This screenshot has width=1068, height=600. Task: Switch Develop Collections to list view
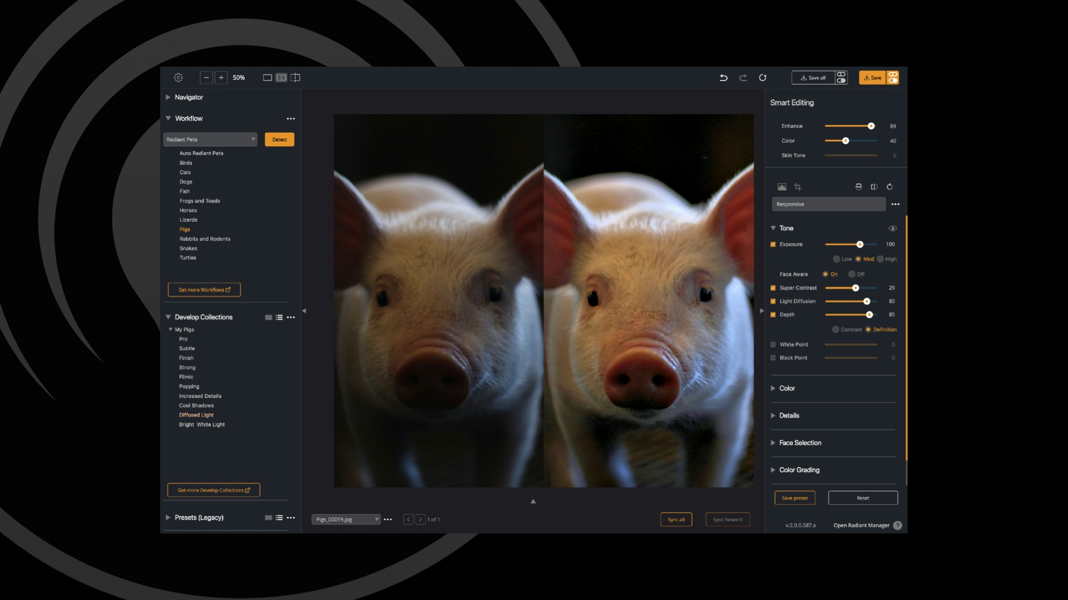pos(279,318)
